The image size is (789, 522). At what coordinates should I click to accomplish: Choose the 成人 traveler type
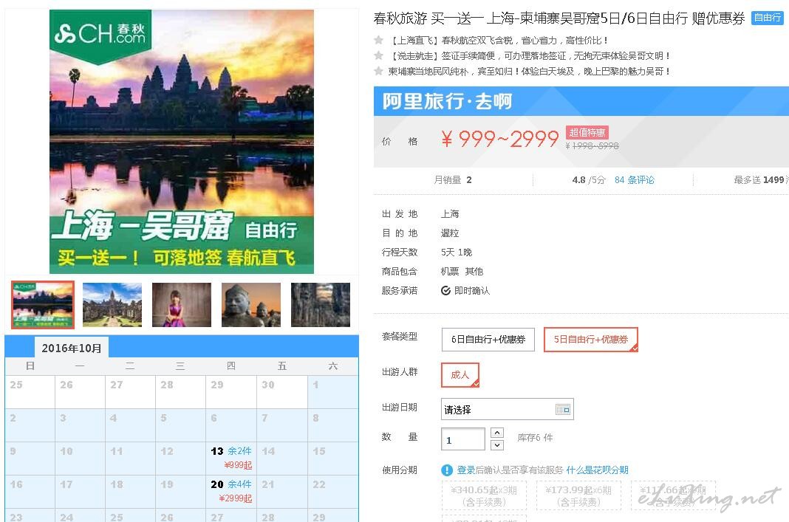click(460, 375)
